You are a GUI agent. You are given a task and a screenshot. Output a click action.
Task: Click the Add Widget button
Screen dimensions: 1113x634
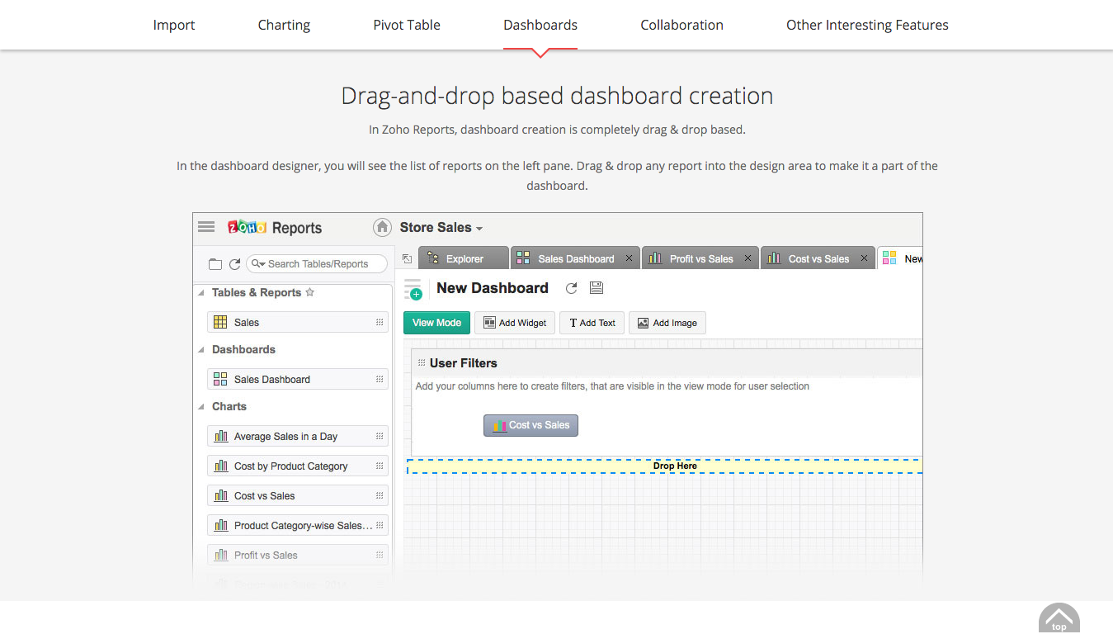click(515, 323)
